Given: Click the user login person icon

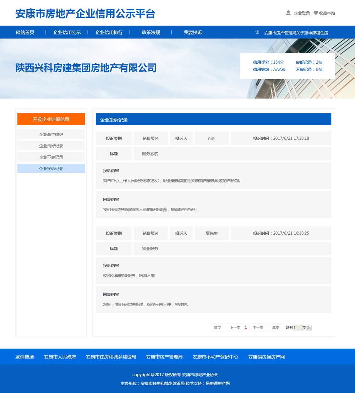Looking at the screenshot, I should coord(288,13).
